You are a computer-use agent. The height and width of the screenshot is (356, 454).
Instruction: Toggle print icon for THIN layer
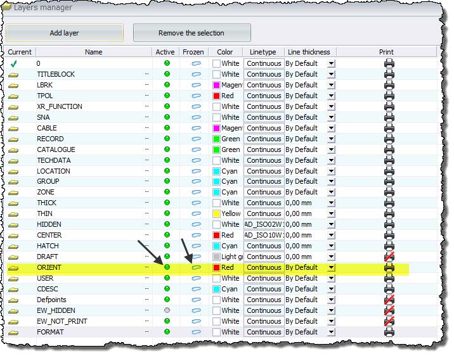pyautogui.click(x=389, y=213)
